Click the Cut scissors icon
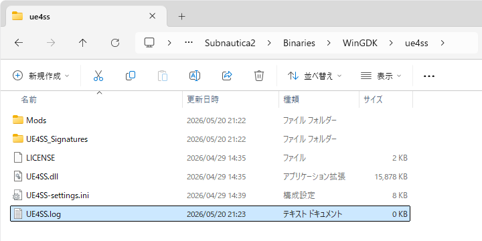482x241 pixels. [98, 76]
